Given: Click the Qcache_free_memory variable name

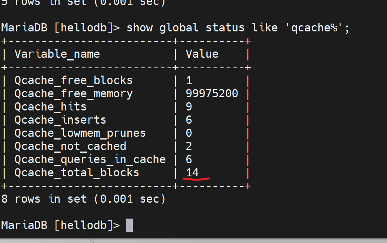Looking at the screenshot, I should pos(74,94).
